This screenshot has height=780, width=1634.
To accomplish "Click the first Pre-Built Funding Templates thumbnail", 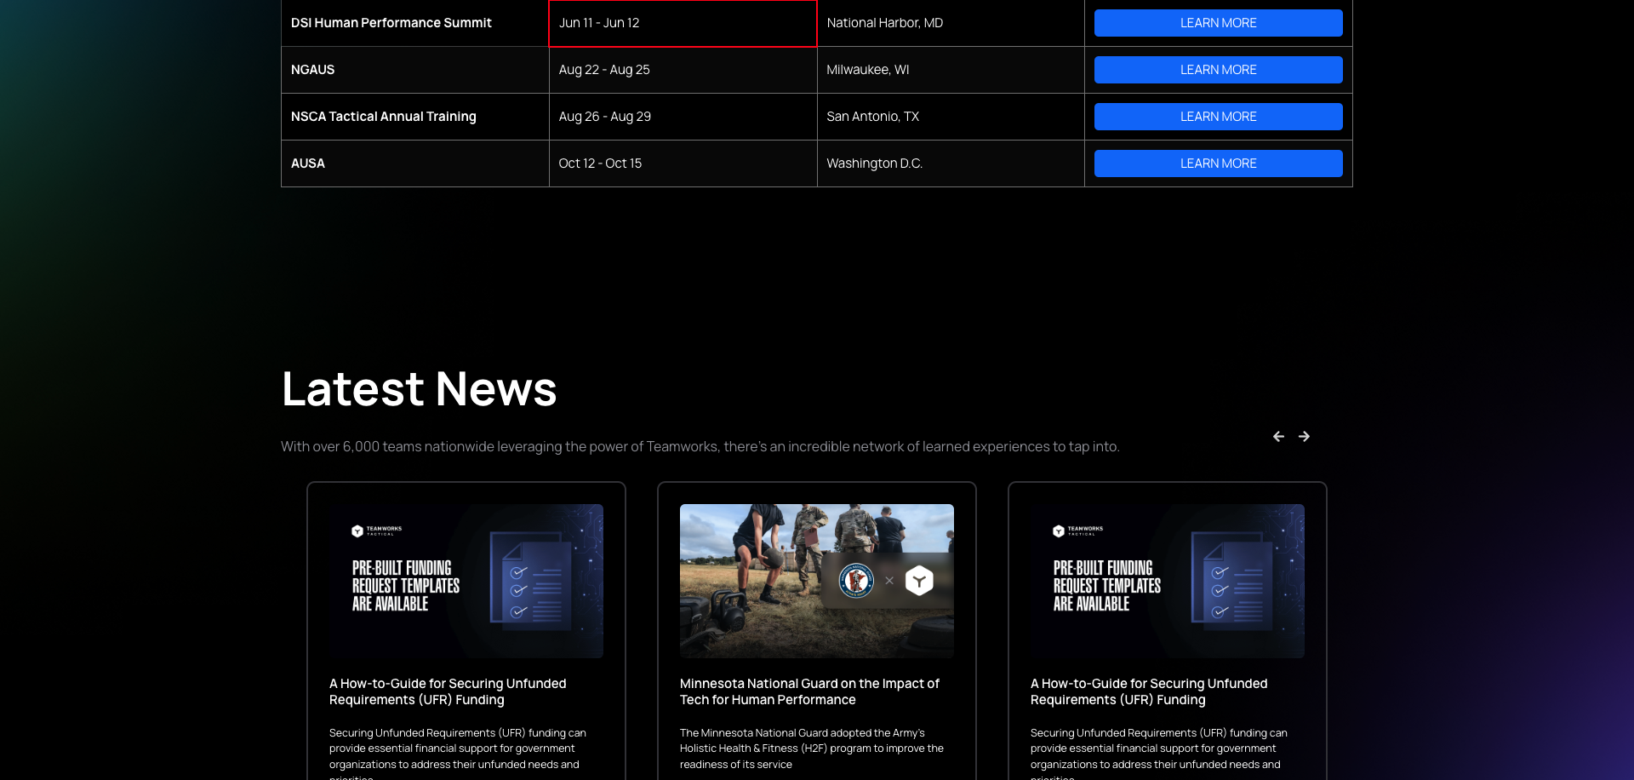I will pyautogui.click(x=466, y=582).
